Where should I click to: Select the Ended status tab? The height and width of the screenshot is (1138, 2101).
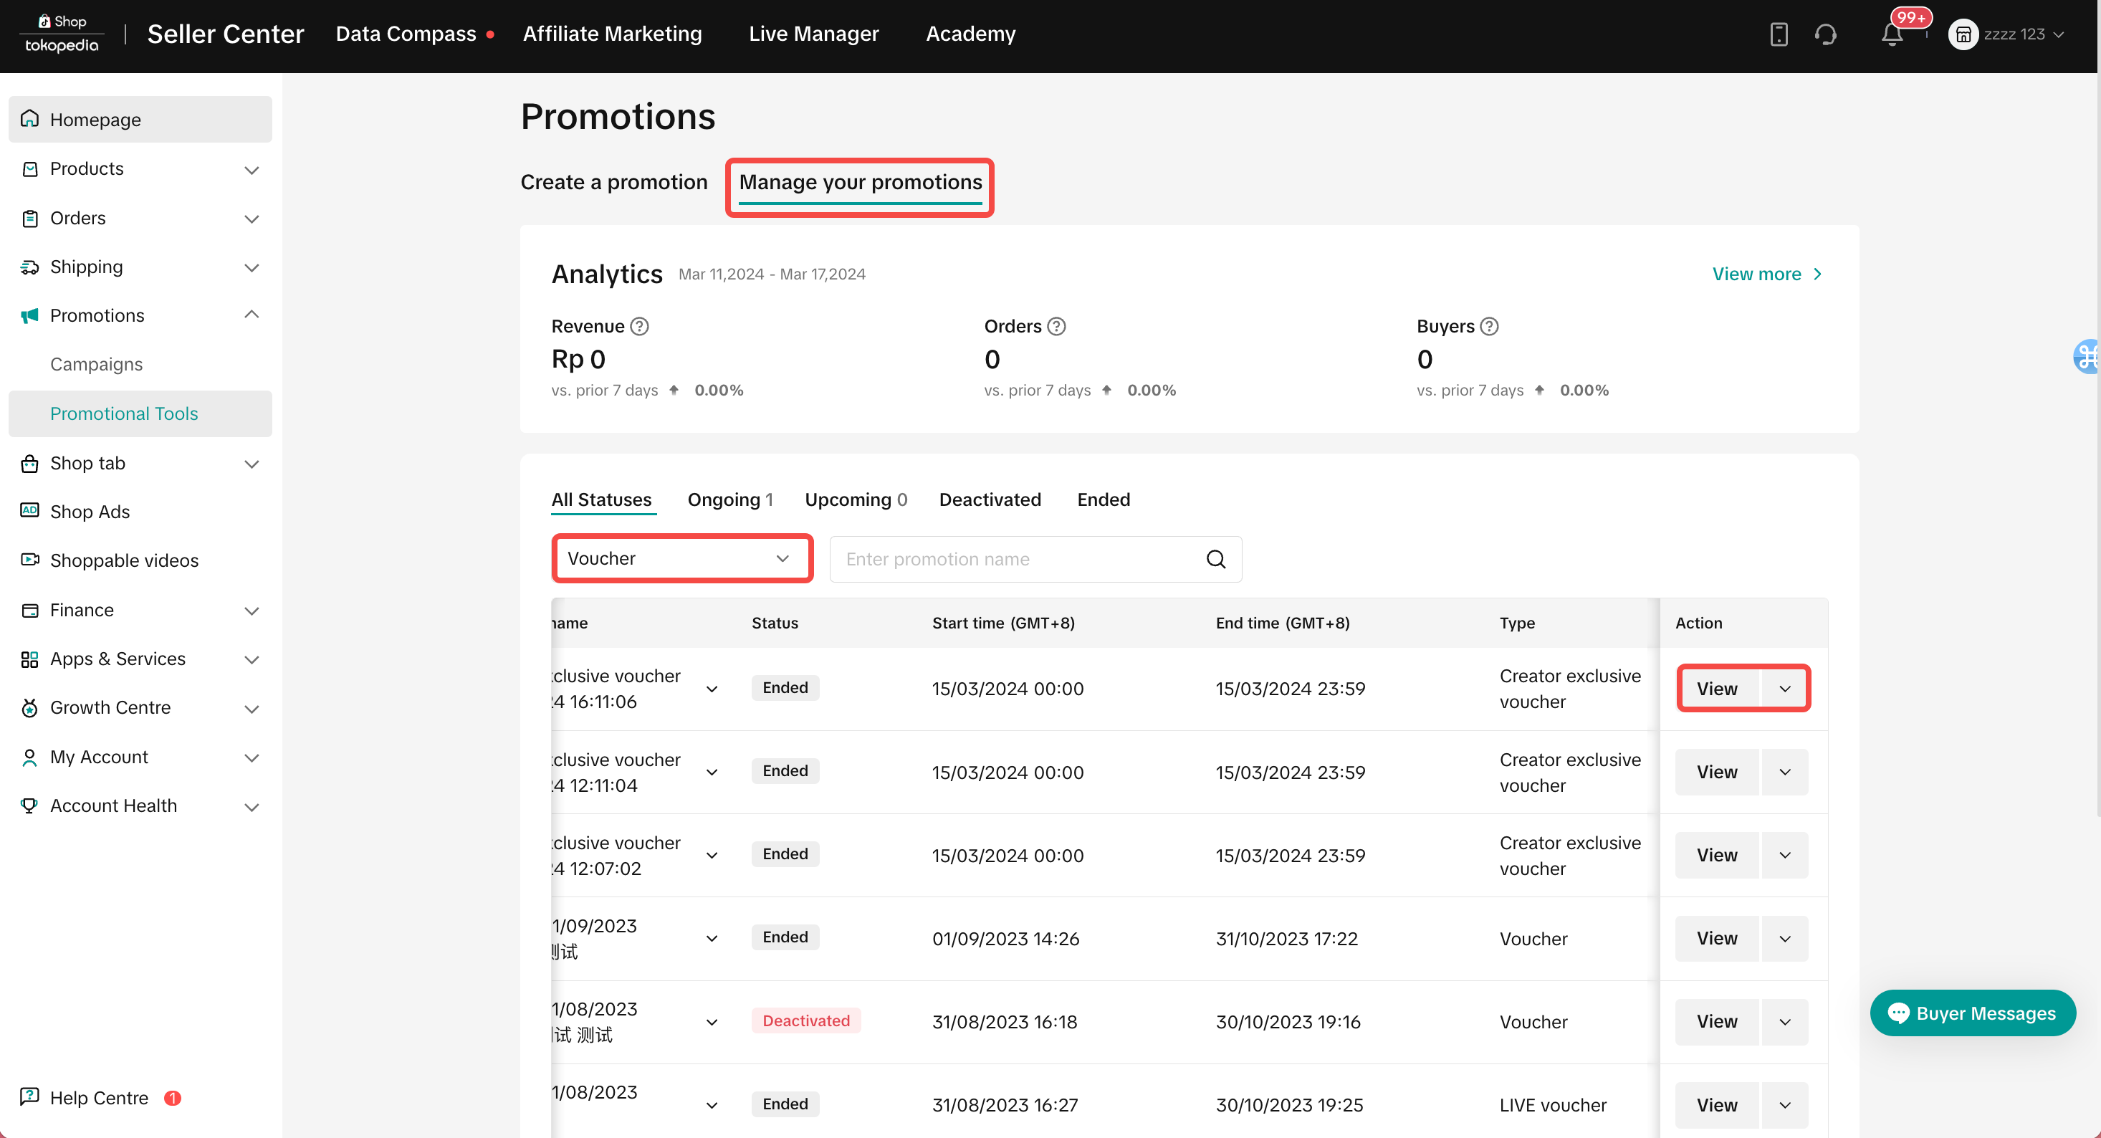coord(1103,499)
